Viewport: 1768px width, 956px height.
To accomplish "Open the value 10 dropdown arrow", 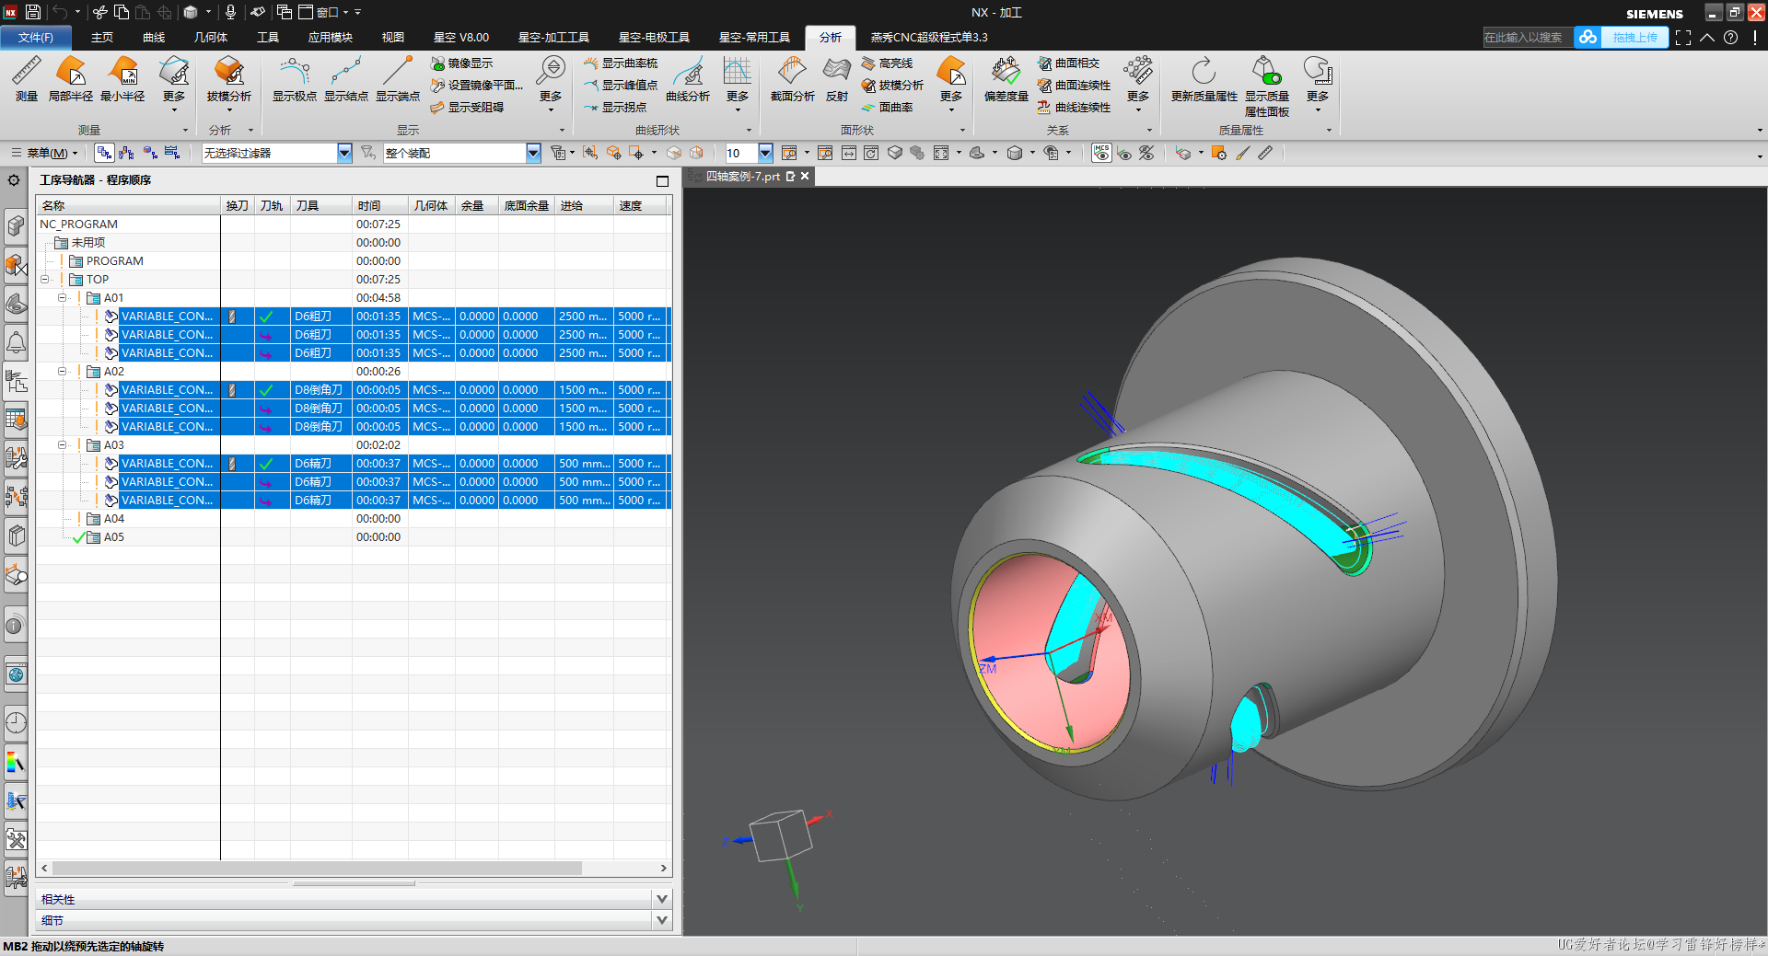I will (765, 153).
